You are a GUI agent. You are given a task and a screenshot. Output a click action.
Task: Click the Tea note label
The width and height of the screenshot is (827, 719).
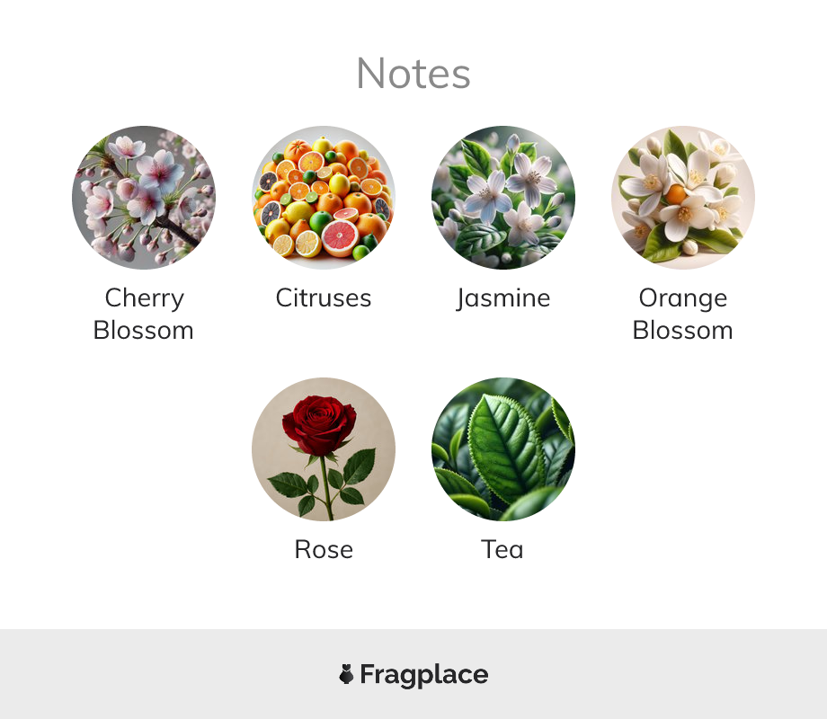point(502,550)
